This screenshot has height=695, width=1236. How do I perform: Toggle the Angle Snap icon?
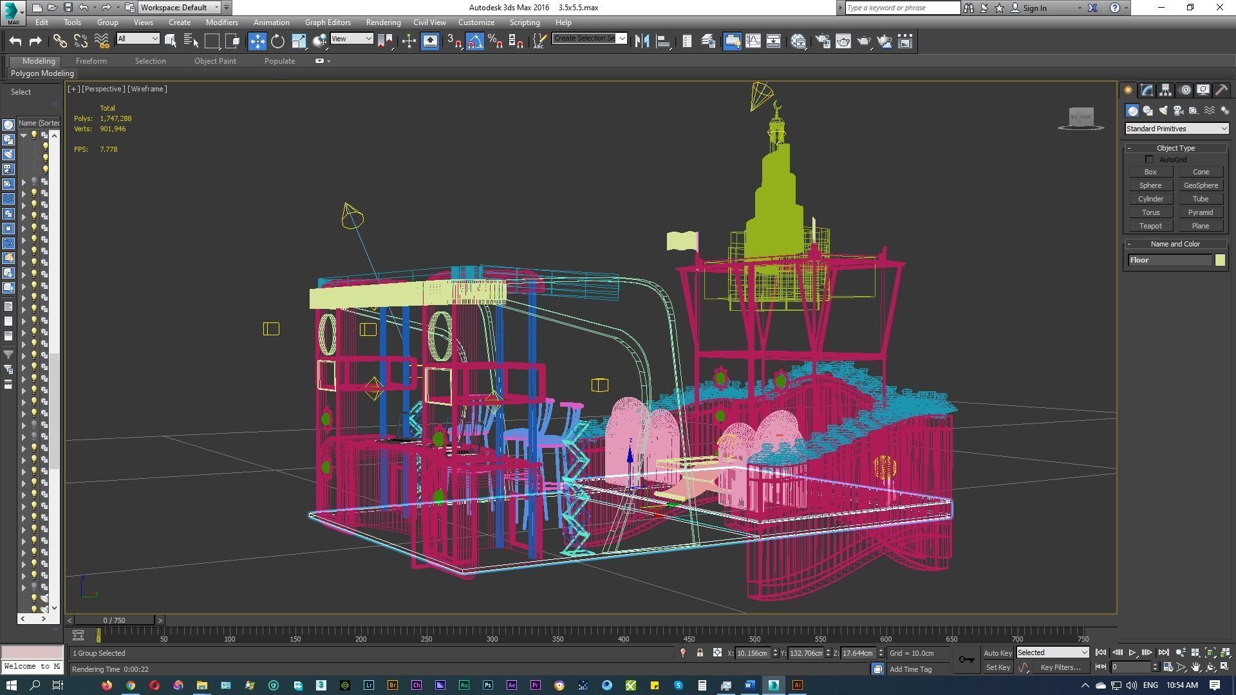pos(474,41)
